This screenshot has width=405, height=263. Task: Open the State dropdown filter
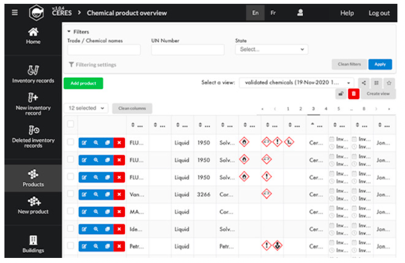coord(271,49)
